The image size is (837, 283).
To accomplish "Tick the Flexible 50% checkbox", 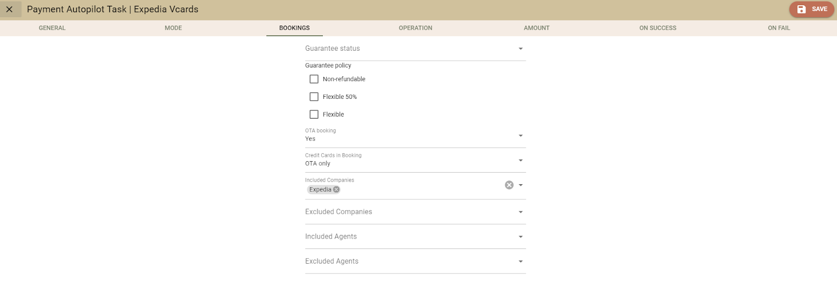I will click(314, 97).
